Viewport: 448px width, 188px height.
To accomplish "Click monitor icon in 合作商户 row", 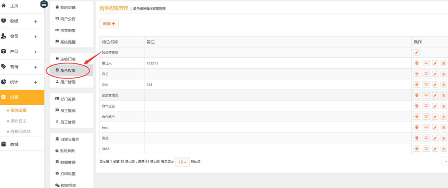I will click(x=426, y=117).
